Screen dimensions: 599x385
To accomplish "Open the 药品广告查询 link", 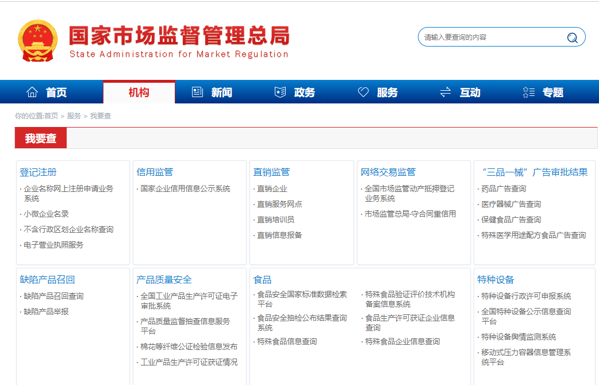I will (x=504, y=188).
